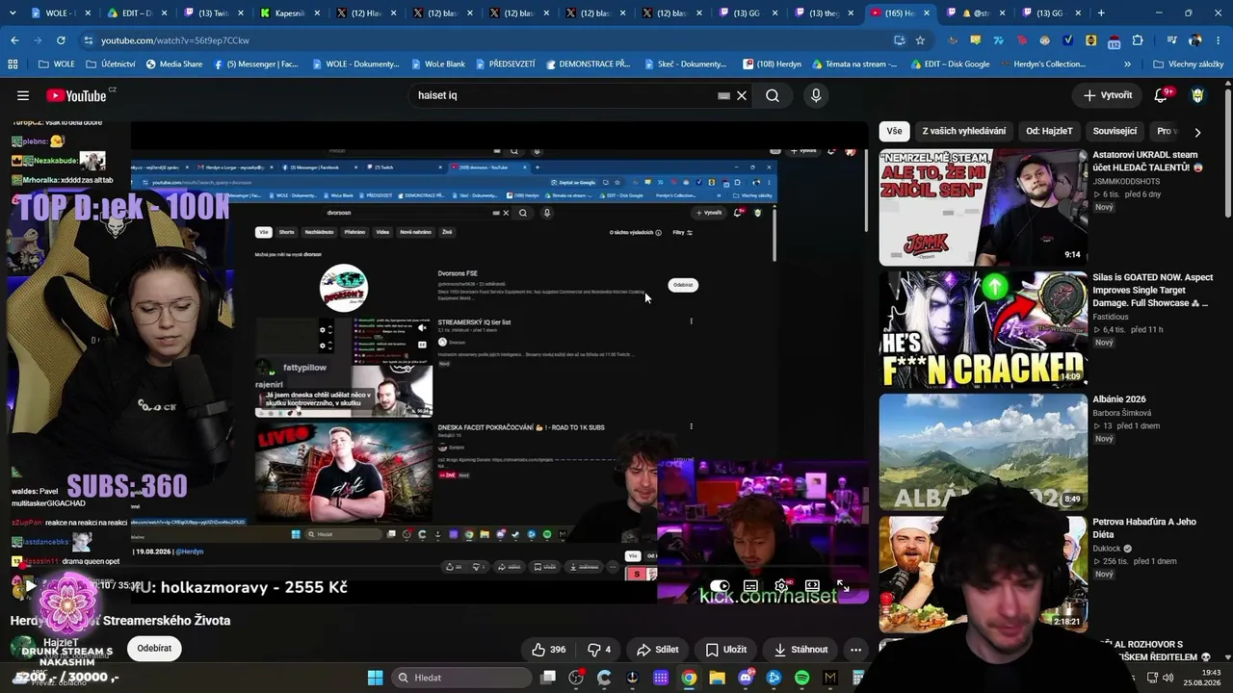This screenshot has width=1233, height=693.
Task: Click the Vytvořit create button
Action: 1108,95
